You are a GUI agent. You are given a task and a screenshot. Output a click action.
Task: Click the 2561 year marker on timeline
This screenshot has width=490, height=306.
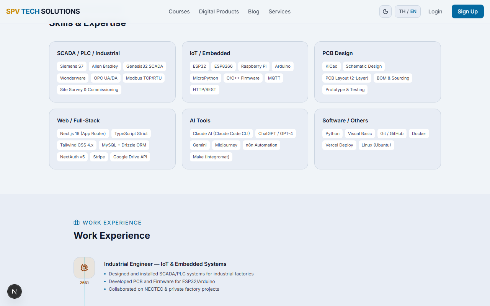(x=84, y=283)
